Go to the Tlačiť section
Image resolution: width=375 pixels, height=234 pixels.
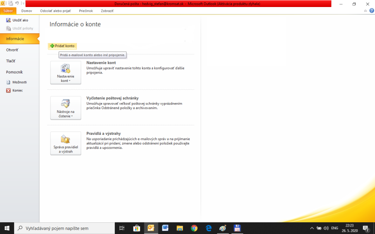tap(11, 61)
